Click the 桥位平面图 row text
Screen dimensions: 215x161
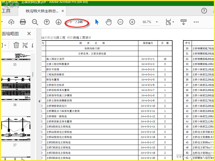pos(53,69)
